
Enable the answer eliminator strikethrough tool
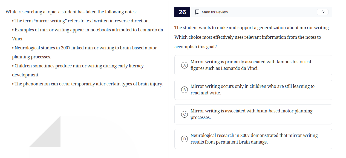pos(322,12)
